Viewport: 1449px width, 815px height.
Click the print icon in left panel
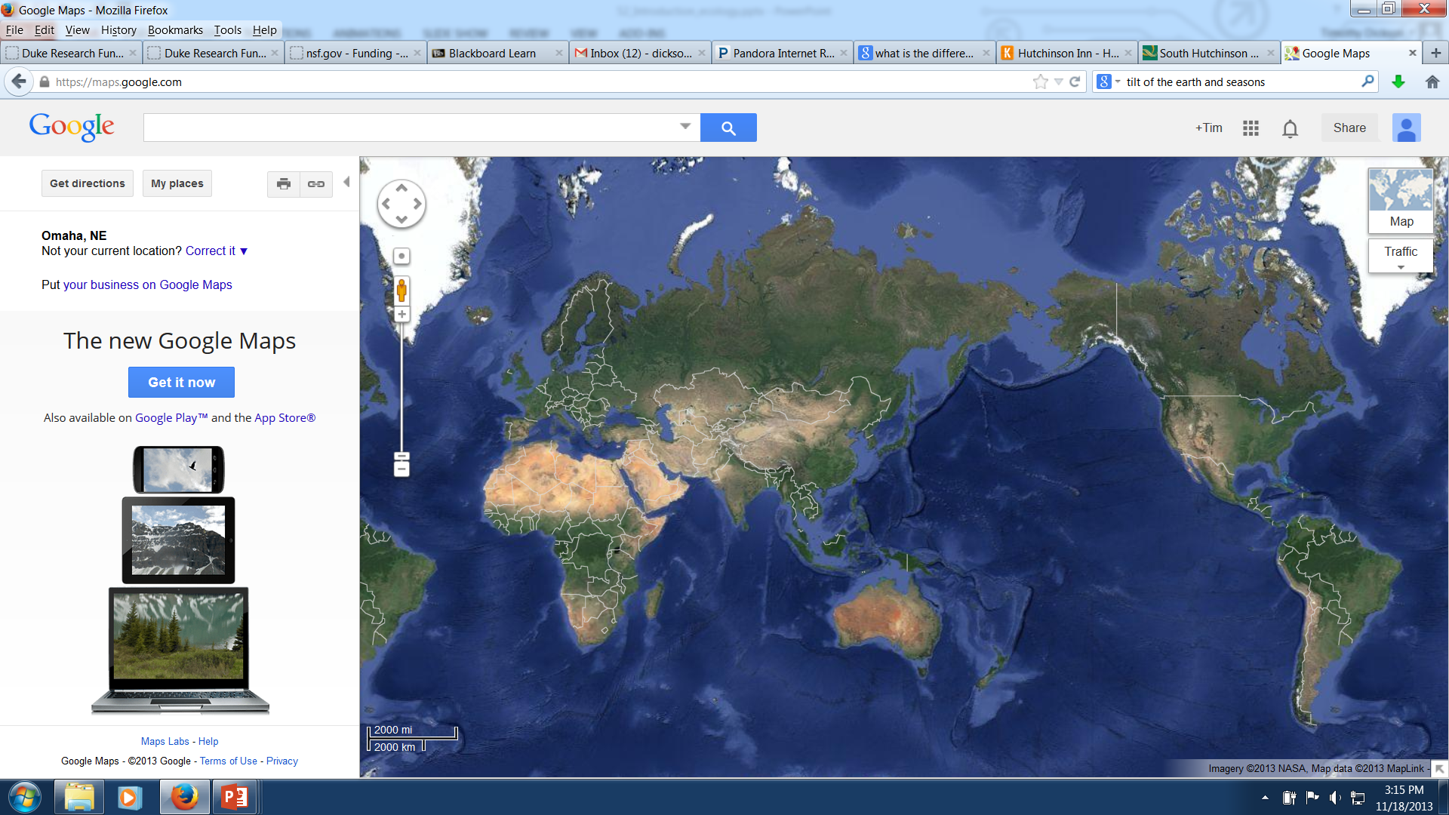pyautogui.click(x=284, y=183)
